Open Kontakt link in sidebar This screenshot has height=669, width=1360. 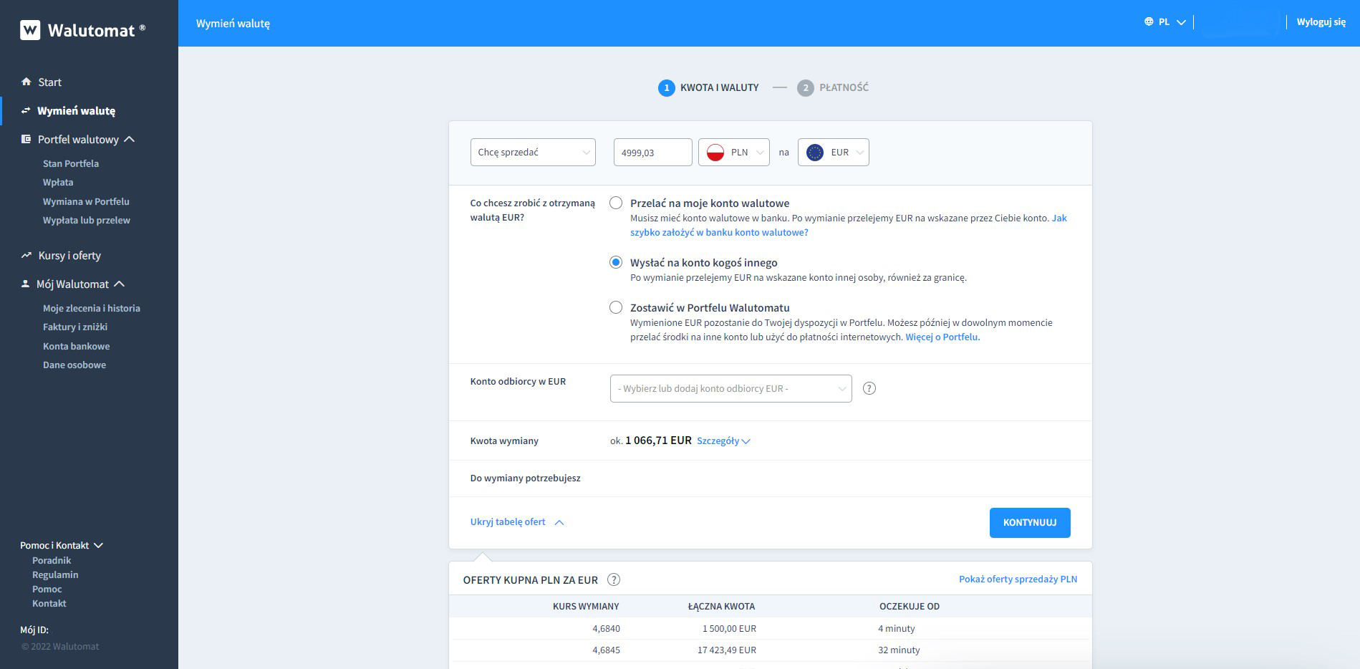(49, 603)
